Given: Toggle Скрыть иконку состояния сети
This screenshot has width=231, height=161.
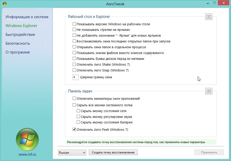Looking at the screenshot, I should (x=78, y=111).
